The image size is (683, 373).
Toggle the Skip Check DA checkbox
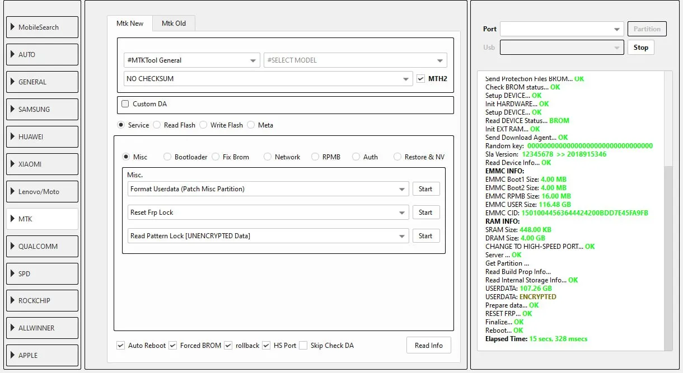click(x=303, y=346)
